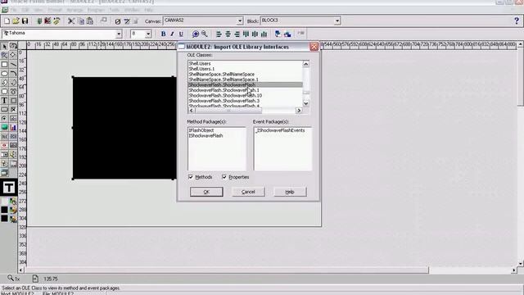
Task: Click the Cut scissors icon
Action: 71,21
